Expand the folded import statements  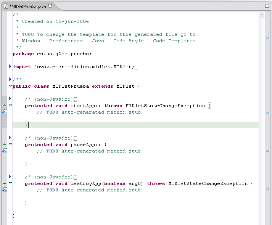[10, 66]
